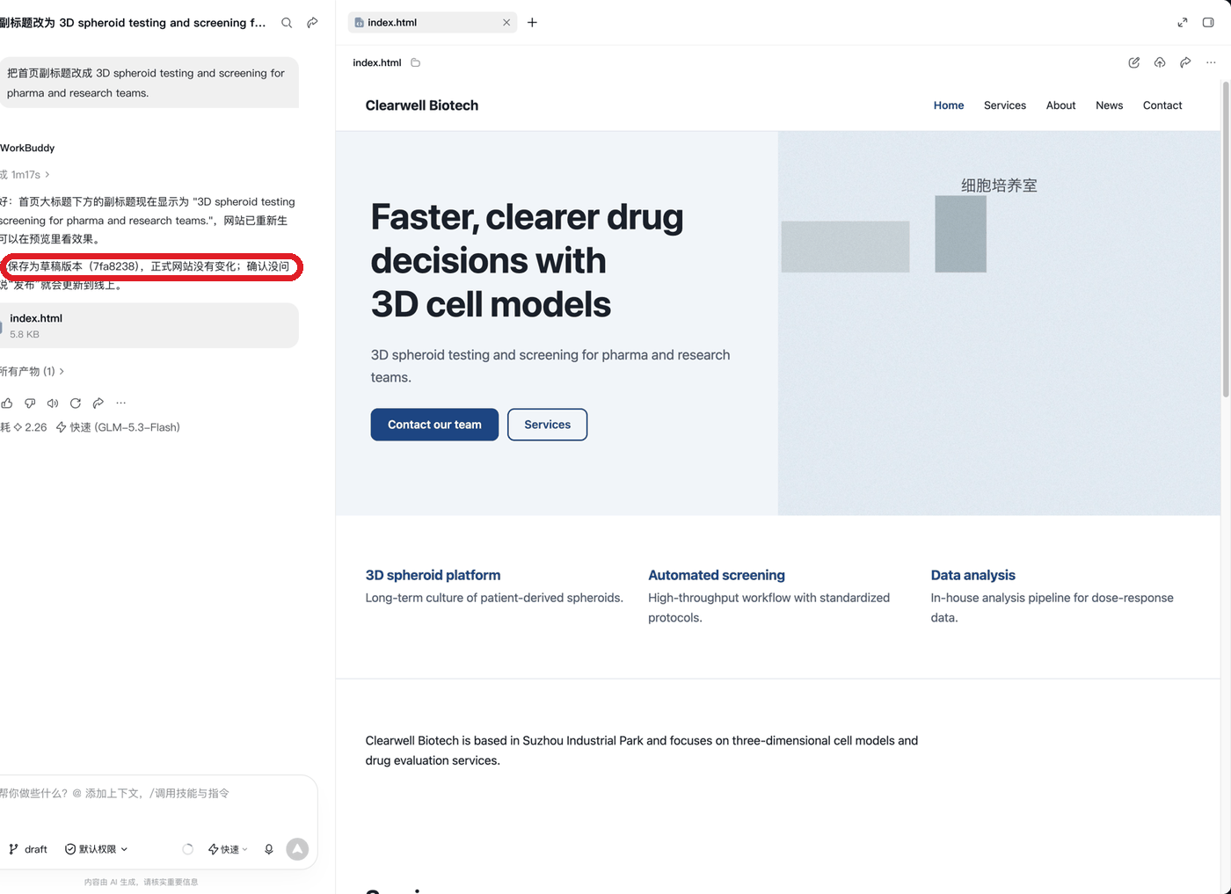1231x894 pixels.
Task: Expand the preview panel to full screen
Action: [x=1183, y=23]
